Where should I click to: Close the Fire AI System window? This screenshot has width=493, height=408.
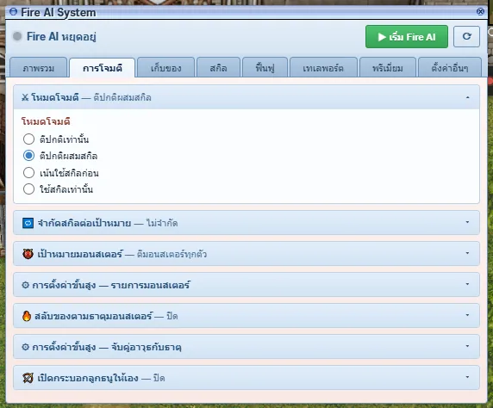click(480, 12)
